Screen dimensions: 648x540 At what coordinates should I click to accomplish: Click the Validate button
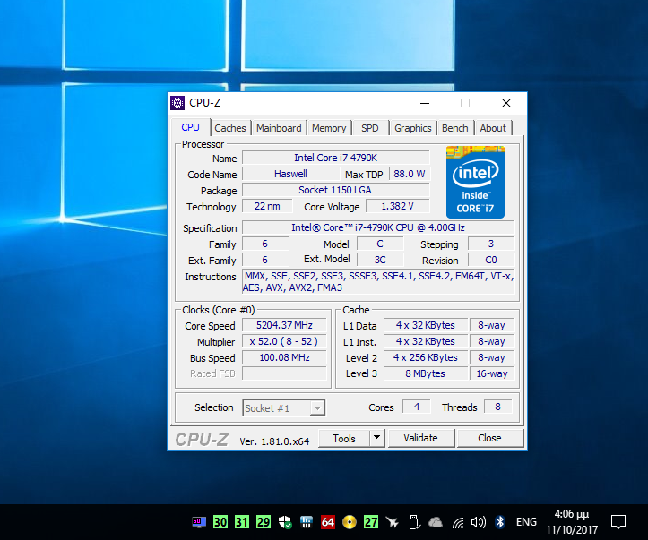tap(420, 438)
